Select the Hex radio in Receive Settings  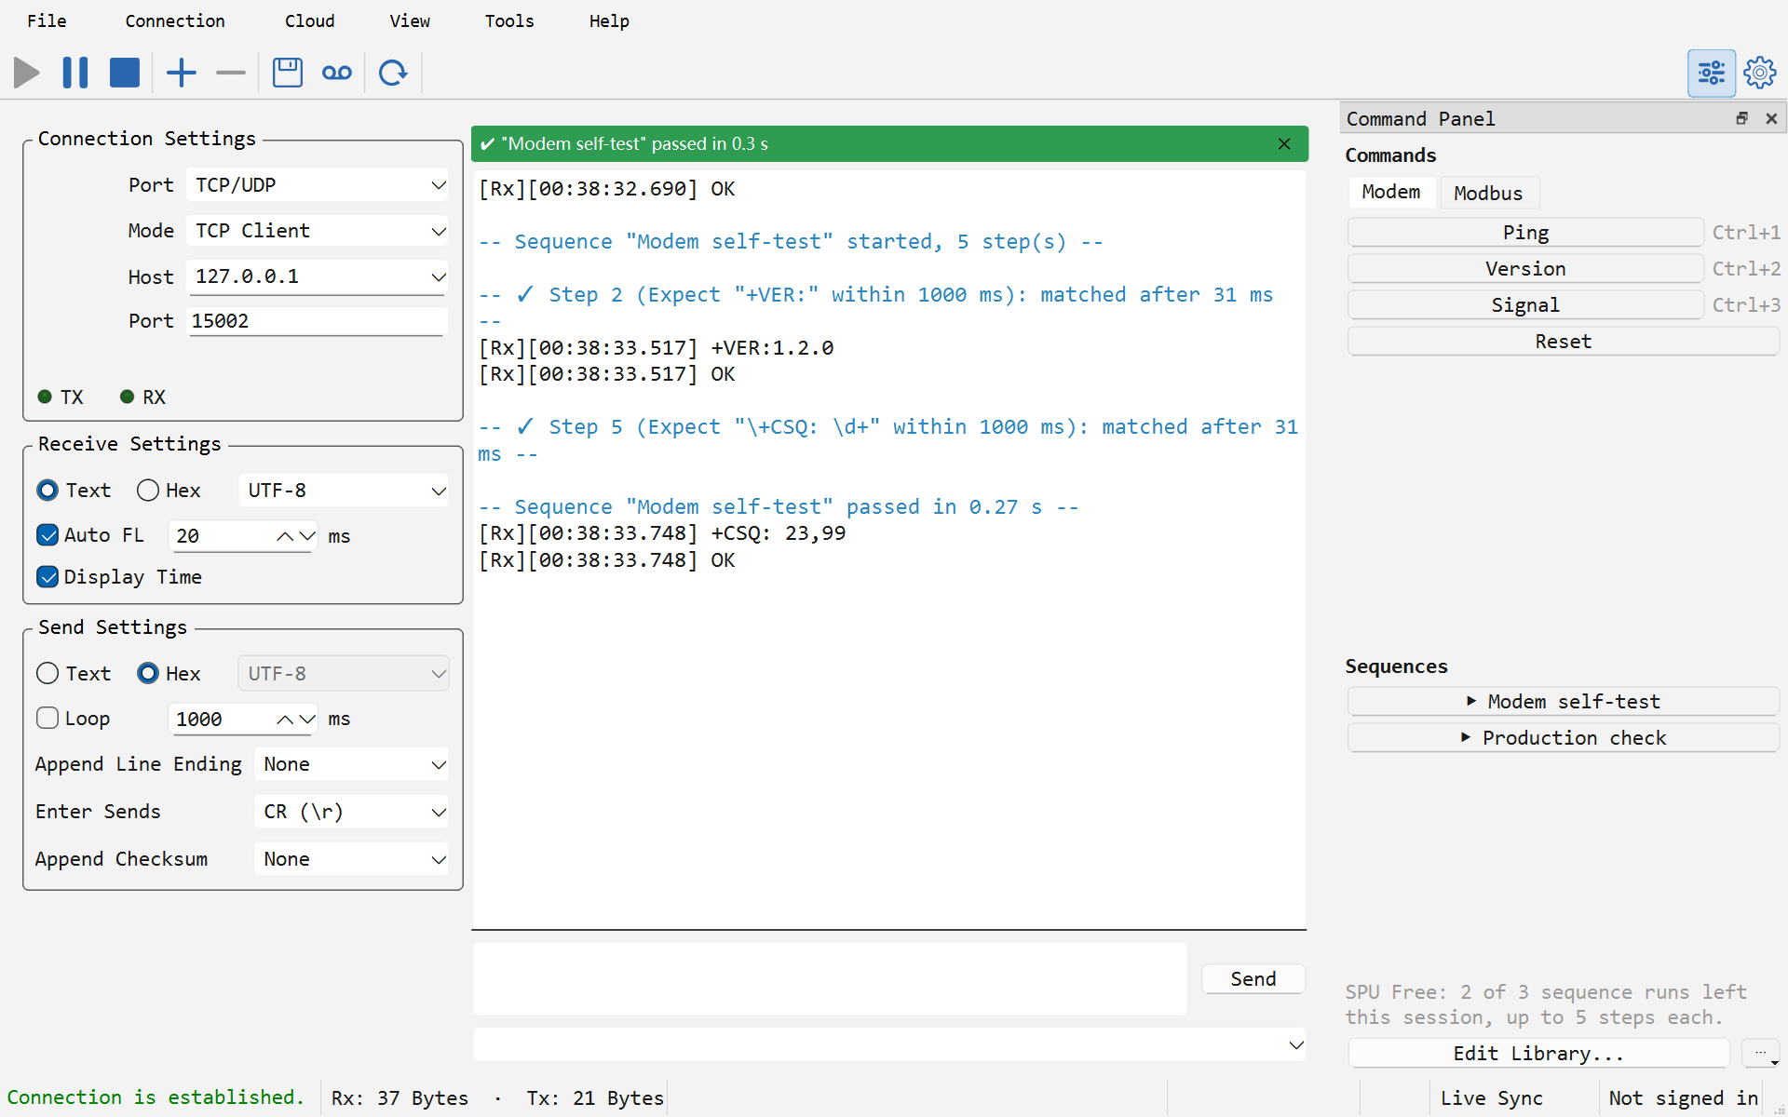(148, 491)
